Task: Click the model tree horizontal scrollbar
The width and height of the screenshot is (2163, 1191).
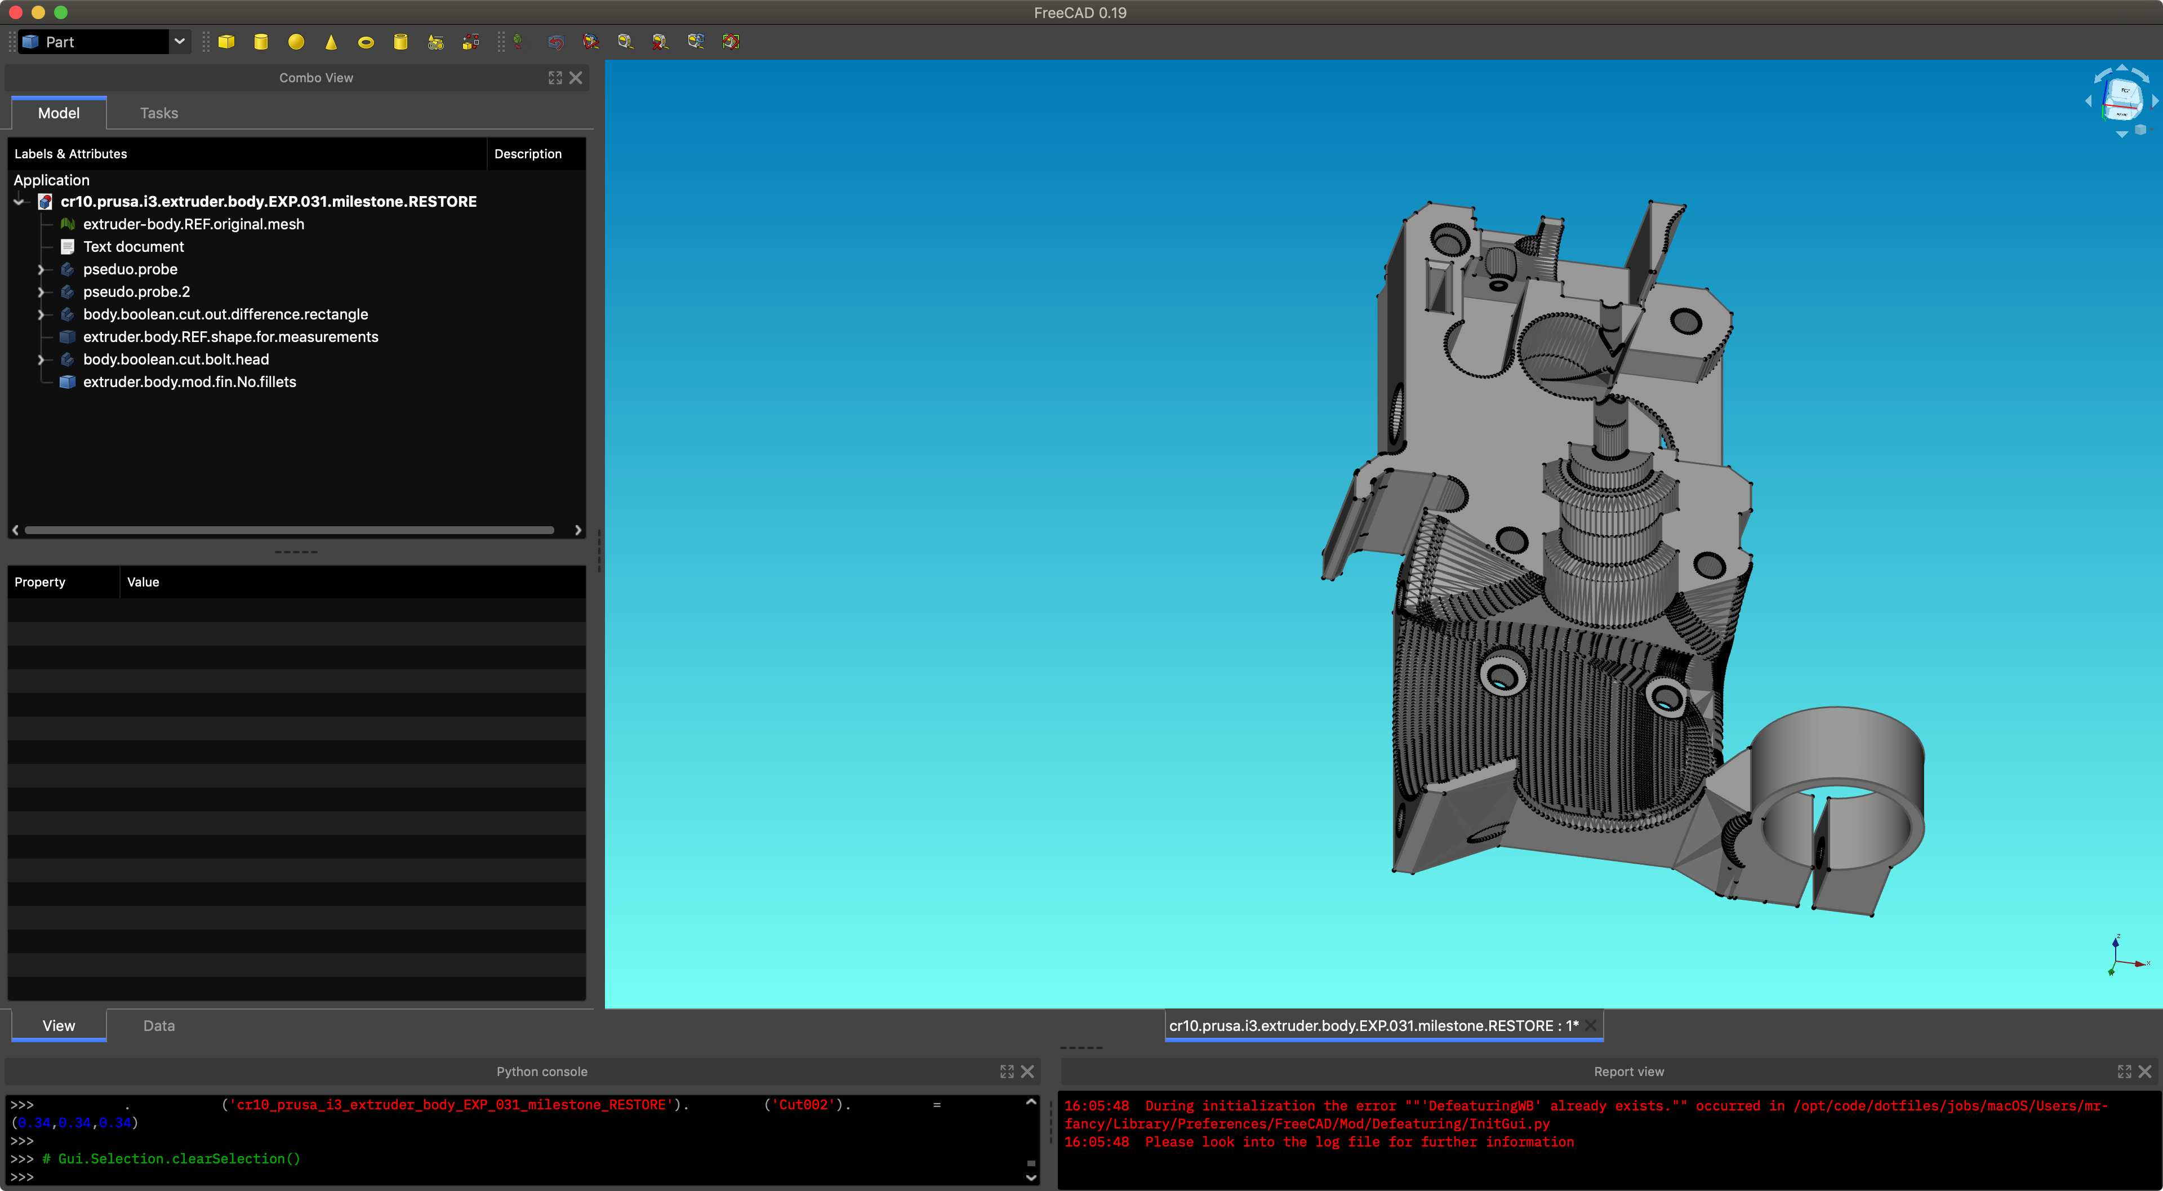Action: click(x=289, y=530)
